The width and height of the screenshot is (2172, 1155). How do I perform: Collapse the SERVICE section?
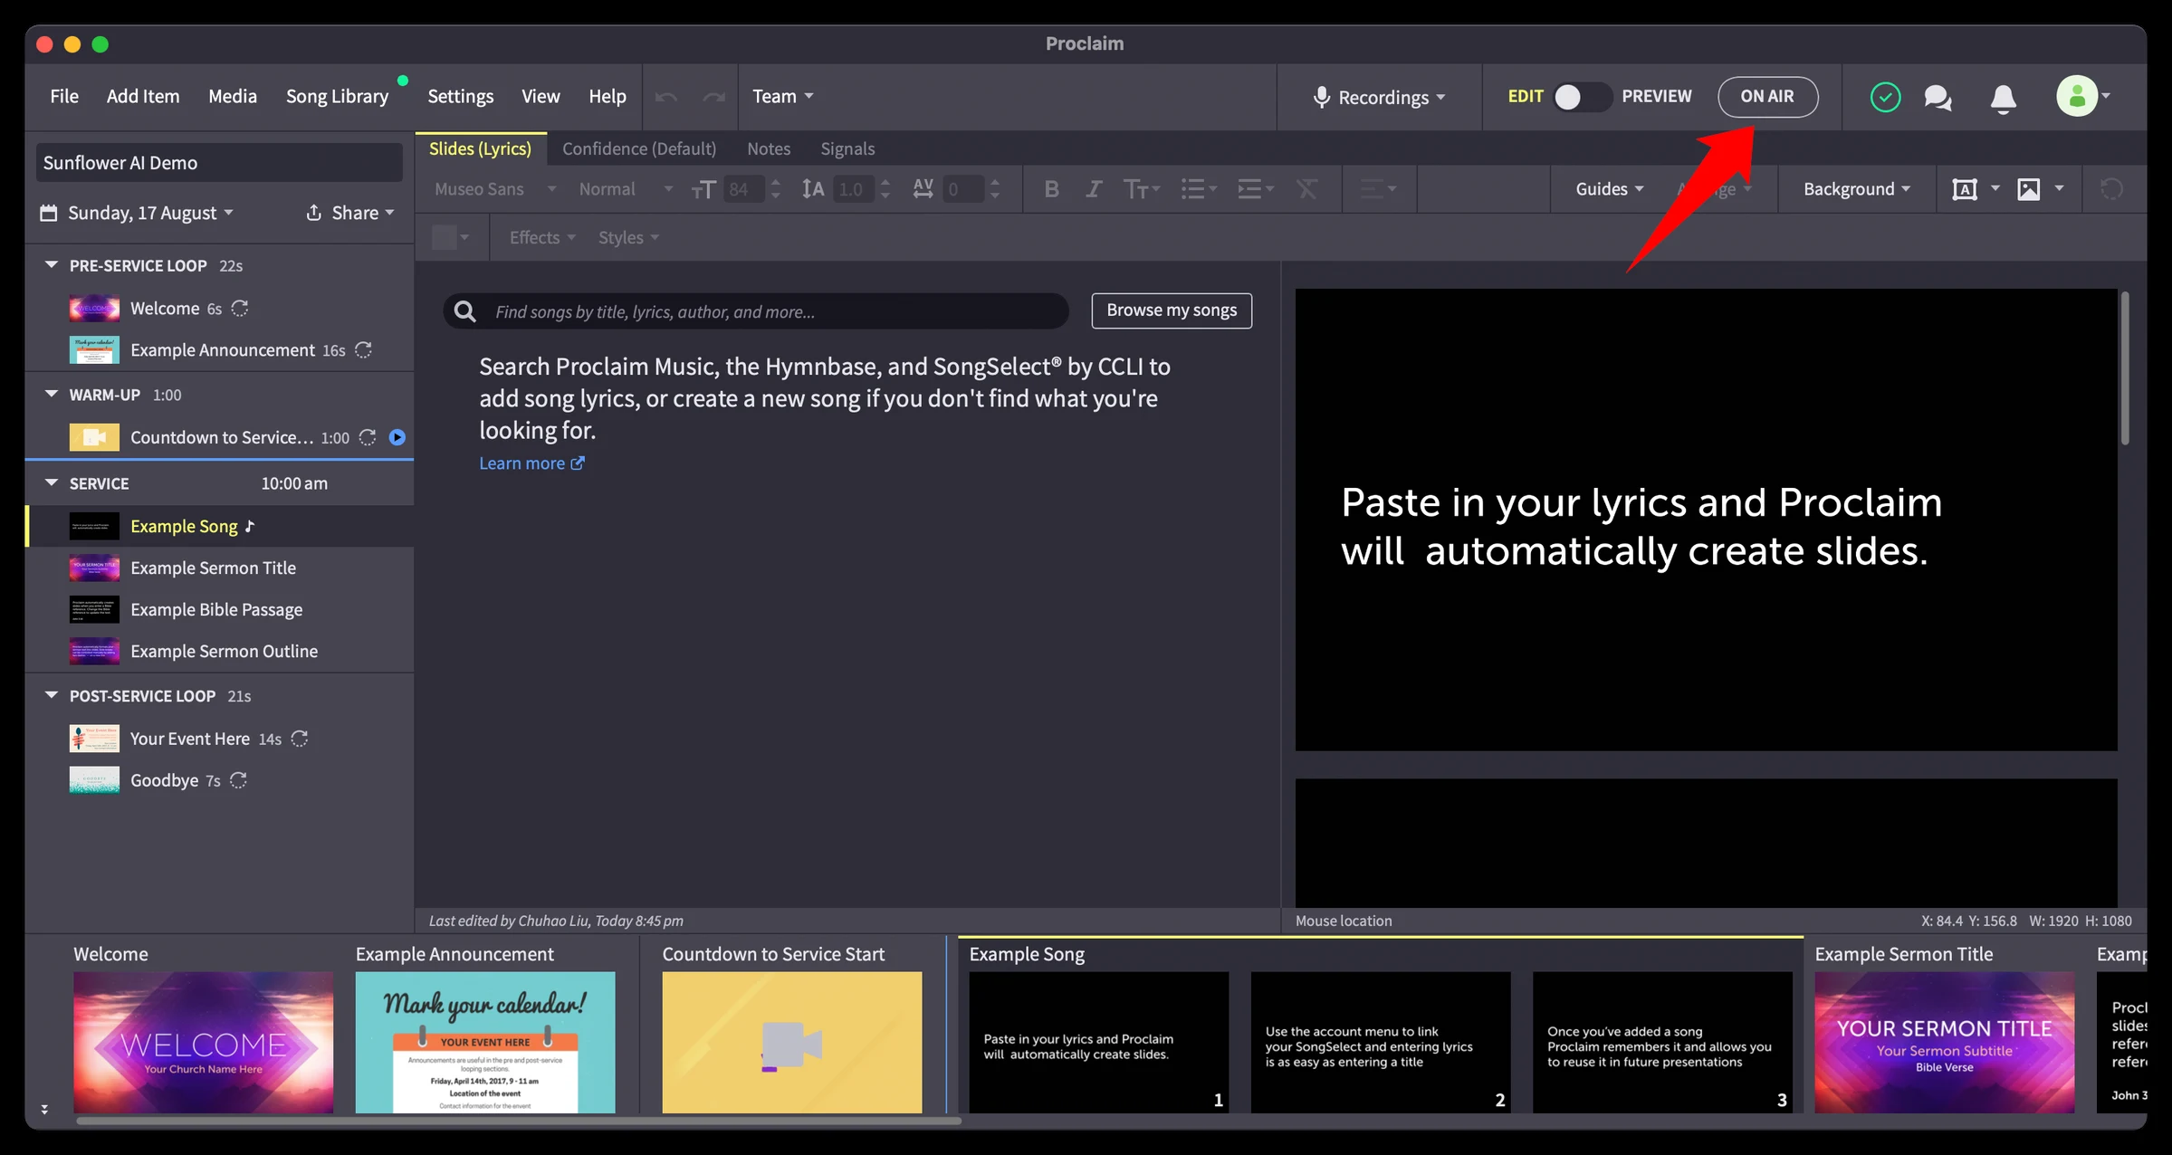click(52, 483)
